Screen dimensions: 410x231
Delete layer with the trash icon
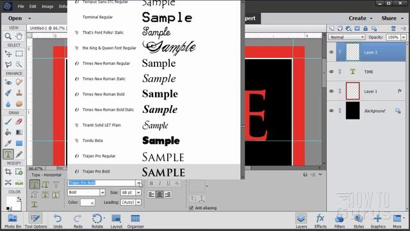coord(393,28)
